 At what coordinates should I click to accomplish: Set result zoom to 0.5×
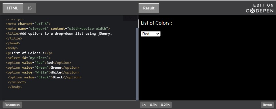tap(153, 105)
